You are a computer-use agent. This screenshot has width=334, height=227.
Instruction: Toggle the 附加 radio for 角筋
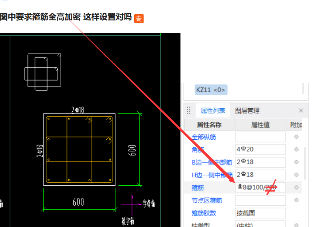click(x=296, y=149)
